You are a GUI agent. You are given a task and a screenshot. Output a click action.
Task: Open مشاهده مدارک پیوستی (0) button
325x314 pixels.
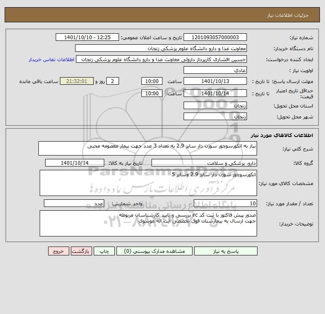(154, 251)
